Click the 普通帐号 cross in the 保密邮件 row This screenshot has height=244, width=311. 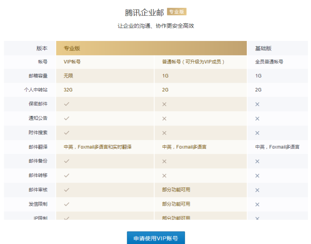point(164,104)
